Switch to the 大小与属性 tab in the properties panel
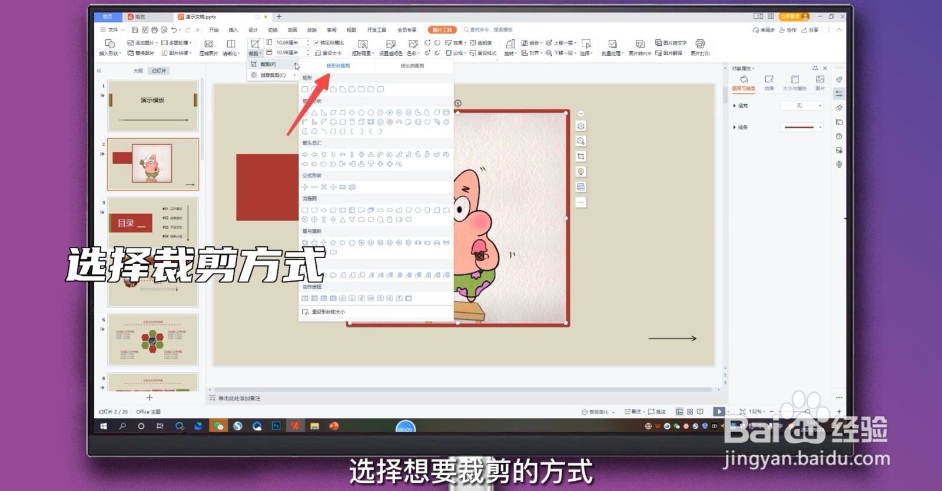Screen dimensions: 942x491 click(795, 82)
